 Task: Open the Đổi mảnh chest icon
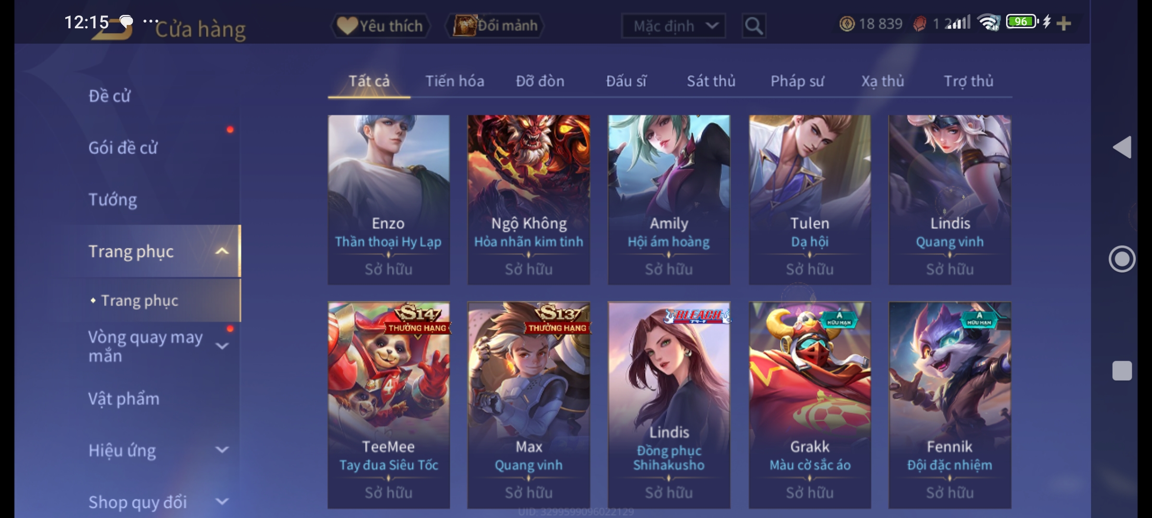[x=464, y=25]
